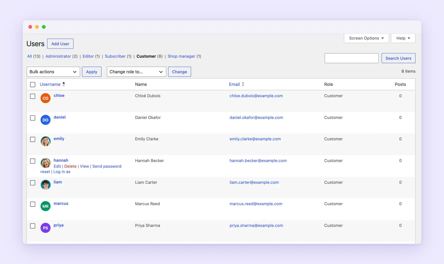Click Edit under hannah

[57, 166]
